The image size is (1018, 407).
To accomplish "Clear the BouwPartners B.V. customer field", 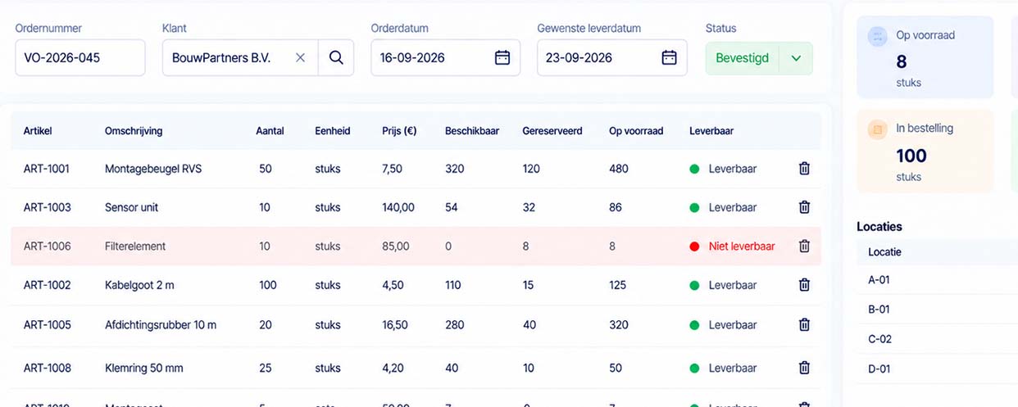I will pos(300,58).
